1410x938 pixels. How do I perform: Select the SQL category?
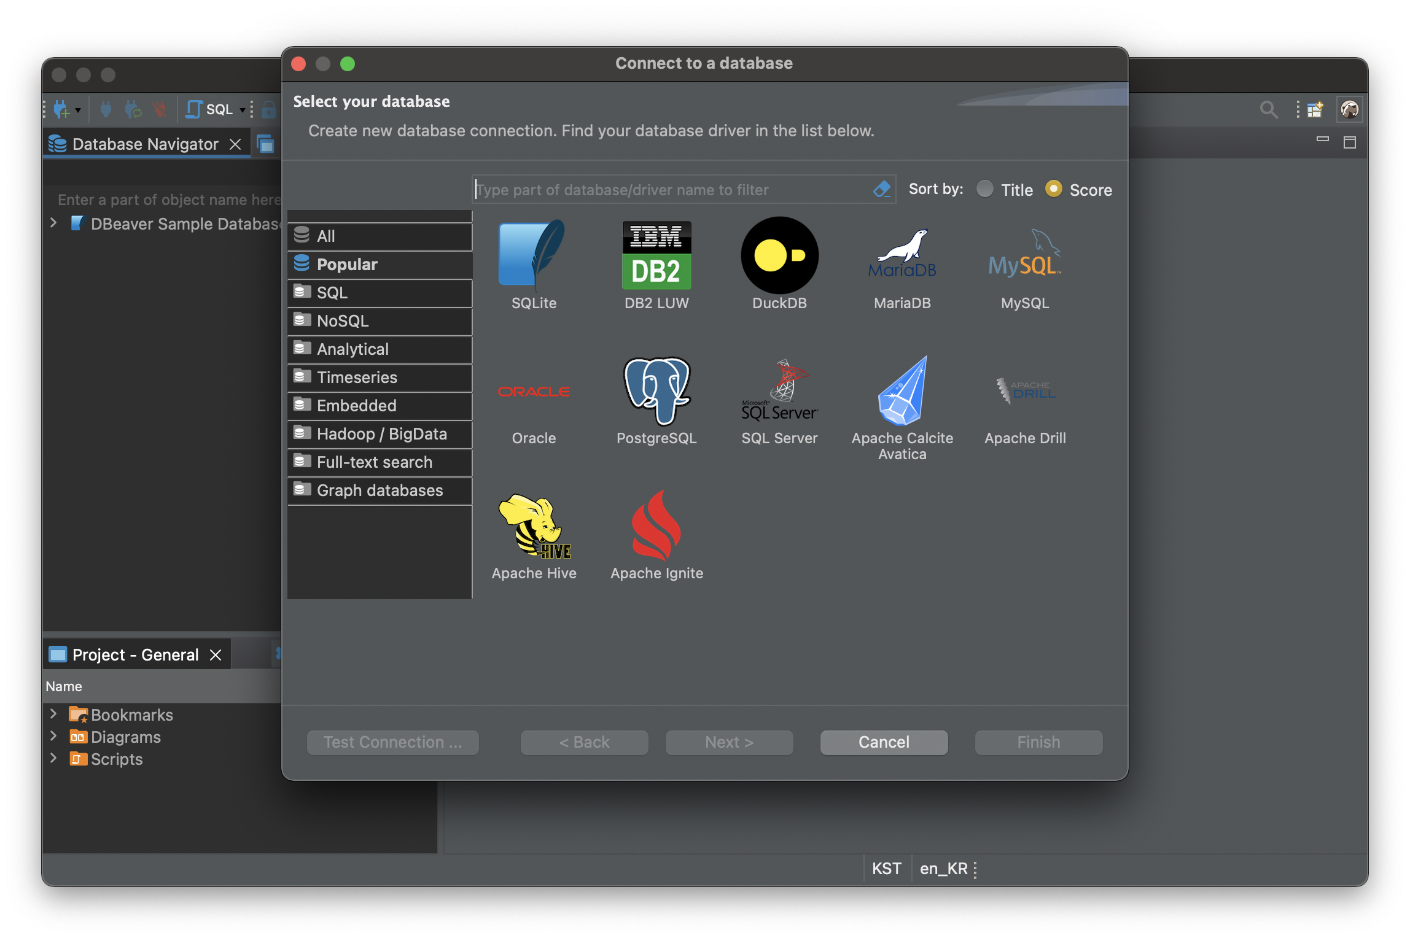380,293
